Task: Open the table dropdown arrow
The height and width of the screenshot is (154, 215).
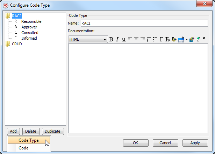Action: (187, 40)
